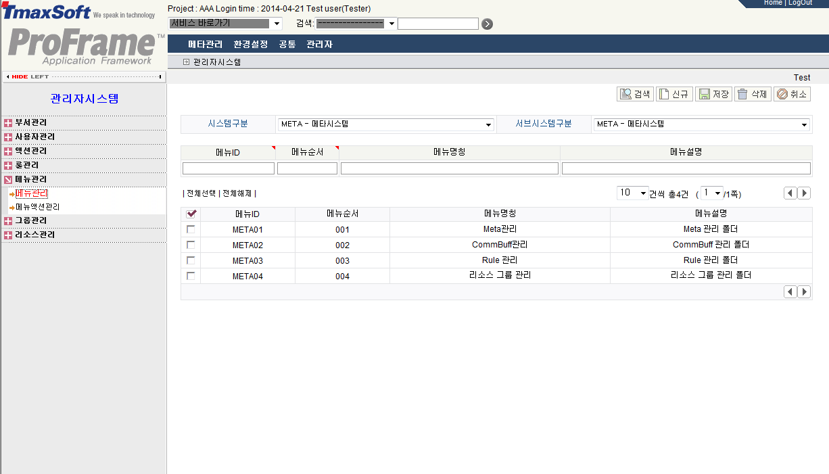The width and height of the screenshot is (829, 474).
Task: Check the checkbox for row META04
Action: click(191, 275)
